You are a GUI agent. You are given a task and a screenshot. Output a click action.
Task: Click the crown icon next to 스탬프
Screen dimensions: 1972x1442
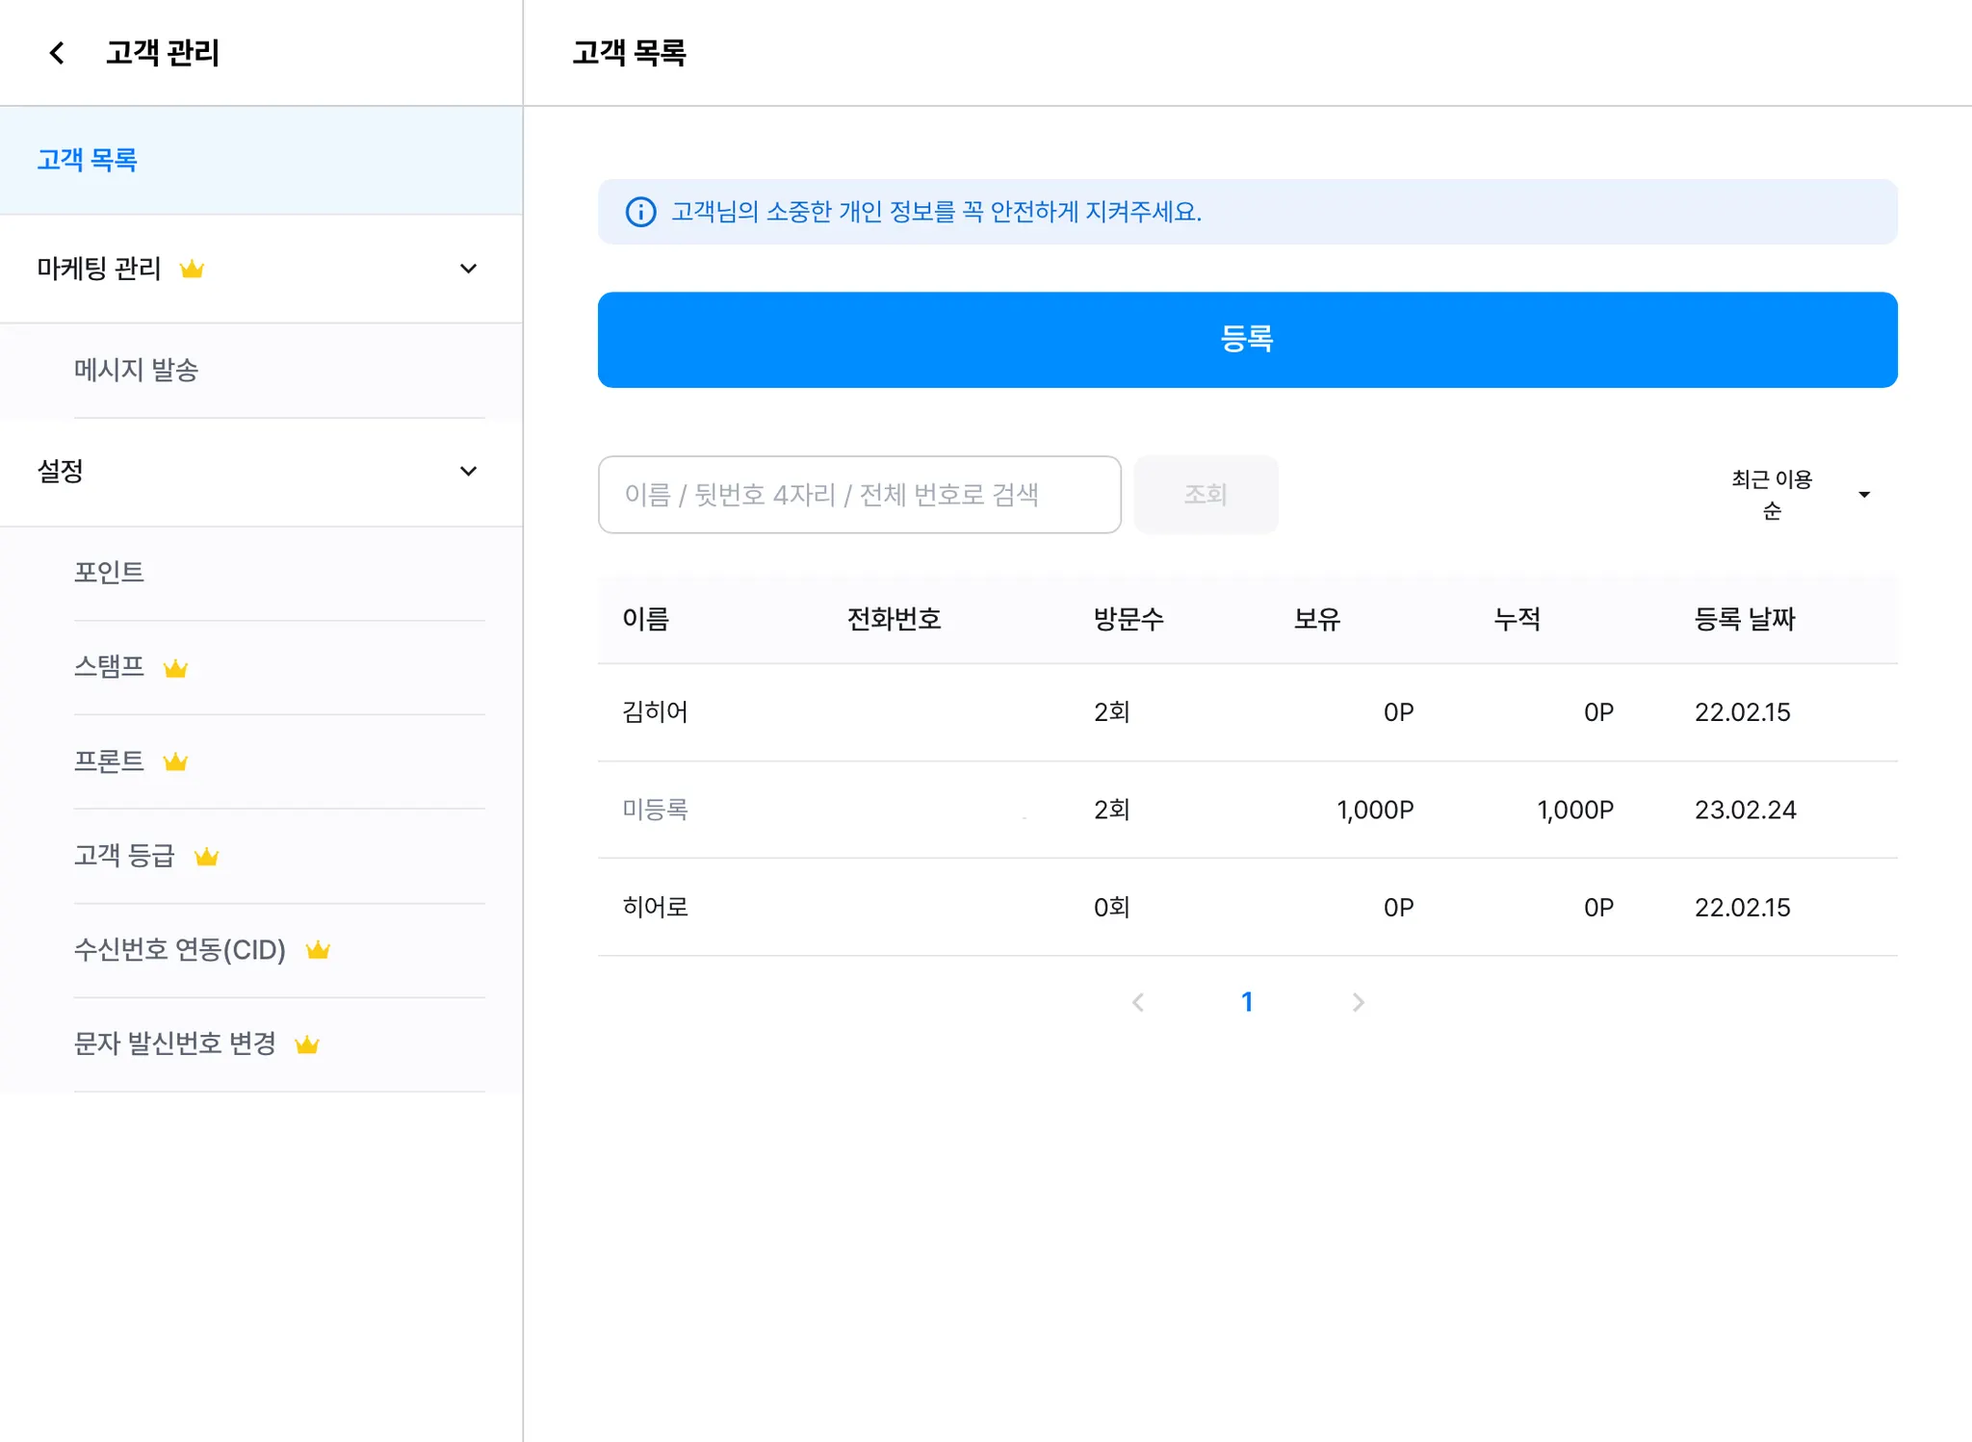[175, 668]
